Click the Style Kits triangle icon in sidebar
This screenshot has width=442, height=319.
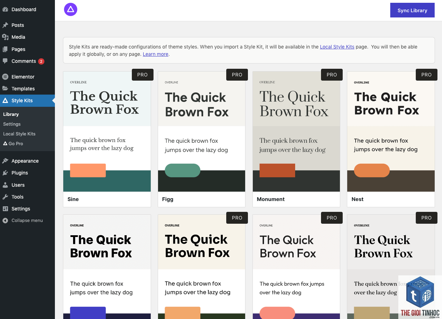pyautogui.click(x=5, y=101)
